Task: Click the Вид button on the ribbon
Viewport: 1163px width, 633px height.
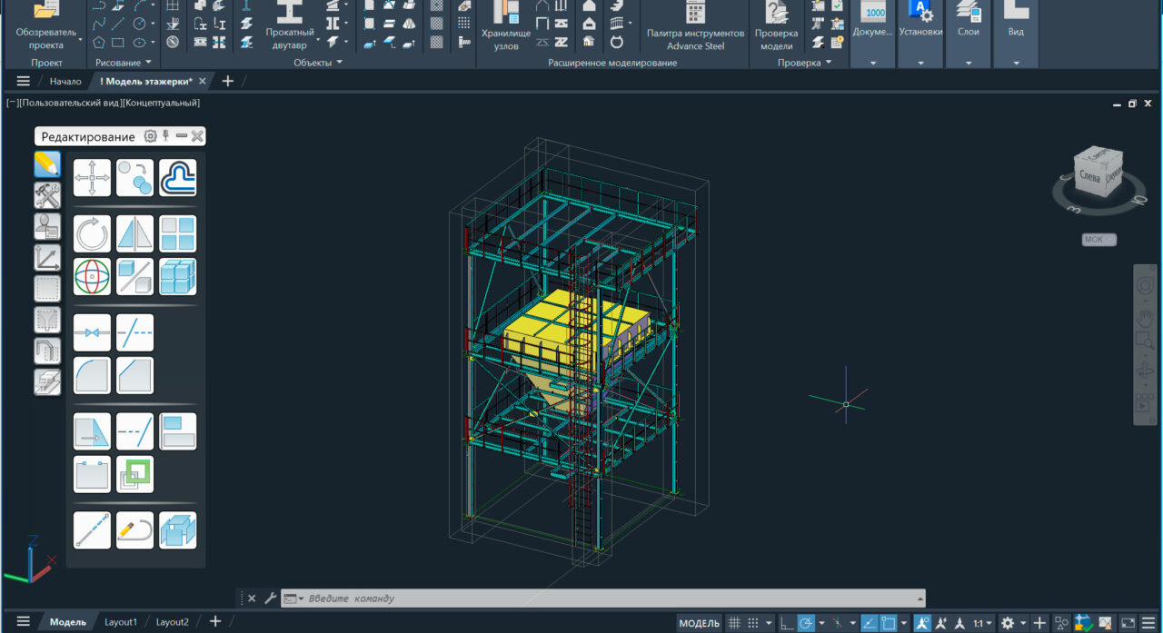Action: [1015, 25]
